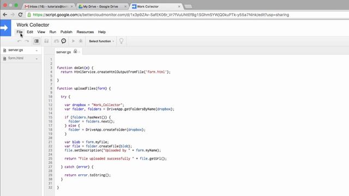Switch to the server.gs editor tab
The image size is (349, 196).
point(64,52)
